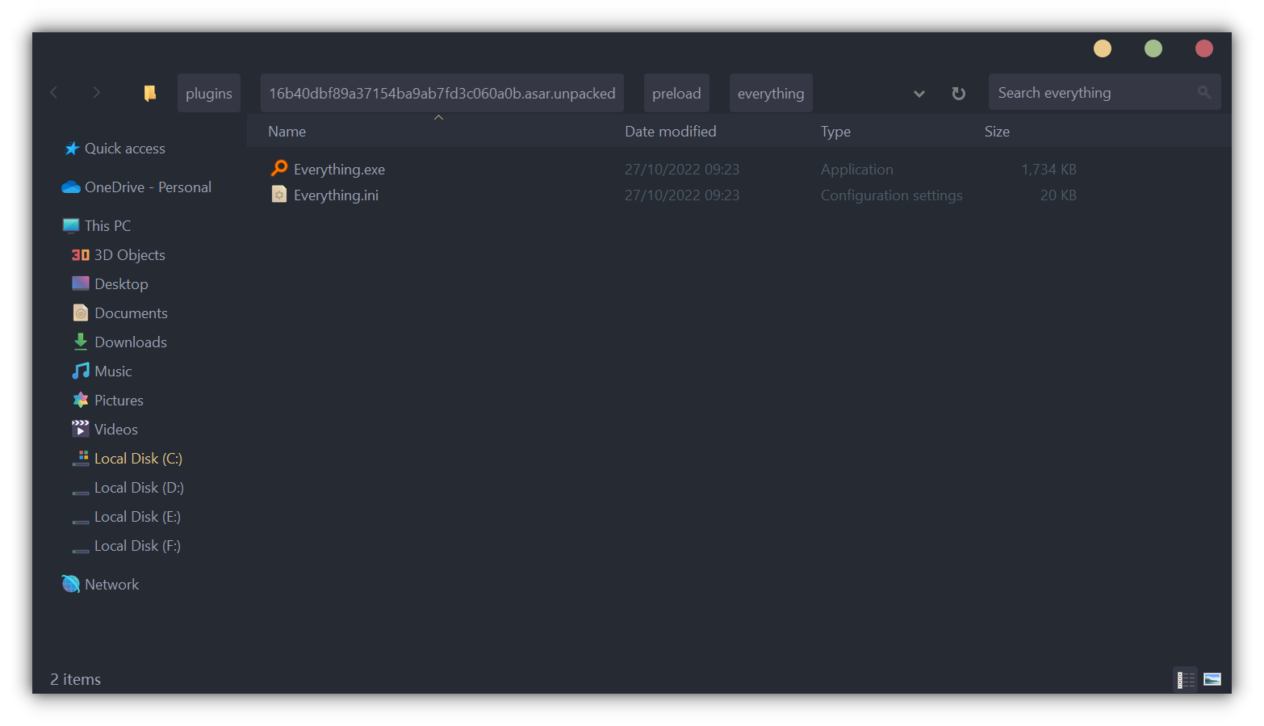Select the everything breadcrumb segment
This screenshot has height=726, width=1264.
click(771, 93)
